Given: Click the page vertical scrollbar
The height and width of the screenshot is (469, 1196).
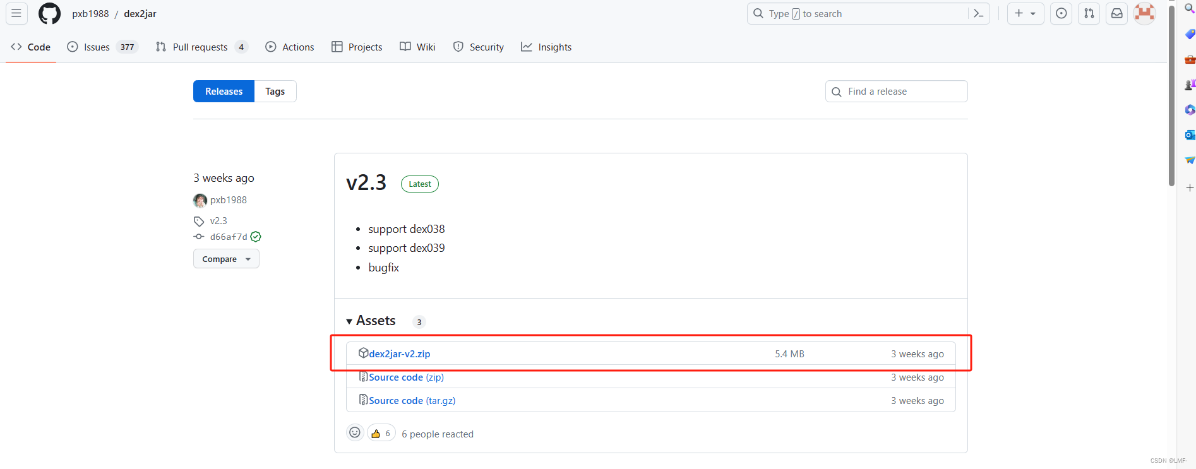Looking at the screenshot, I should pyautogui.click(x=1171, y=95).
